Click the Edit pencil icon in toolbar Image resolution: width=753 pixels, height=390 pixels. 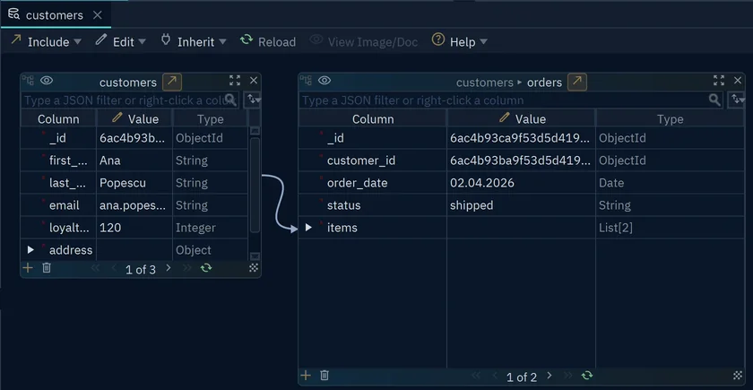100,39
